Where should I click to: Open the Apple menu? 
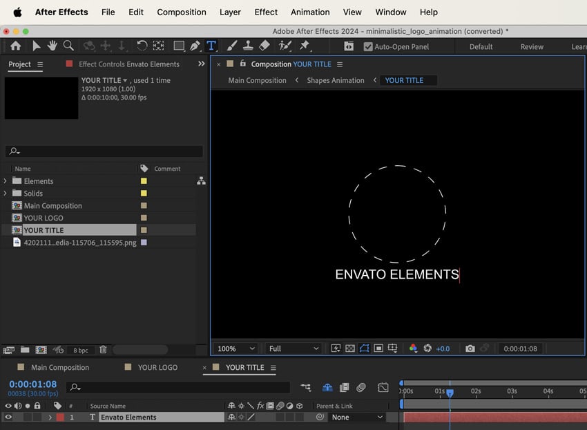[x=17, y=12]
